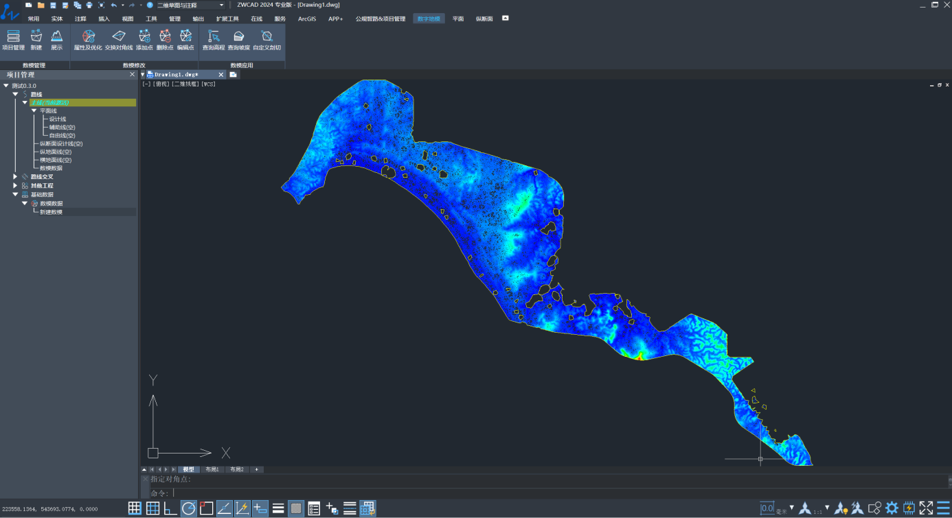The width and height of the screenshot is (952, 518).
Task: Toggle ortho mode in status bar
Action: coord(170,508)
